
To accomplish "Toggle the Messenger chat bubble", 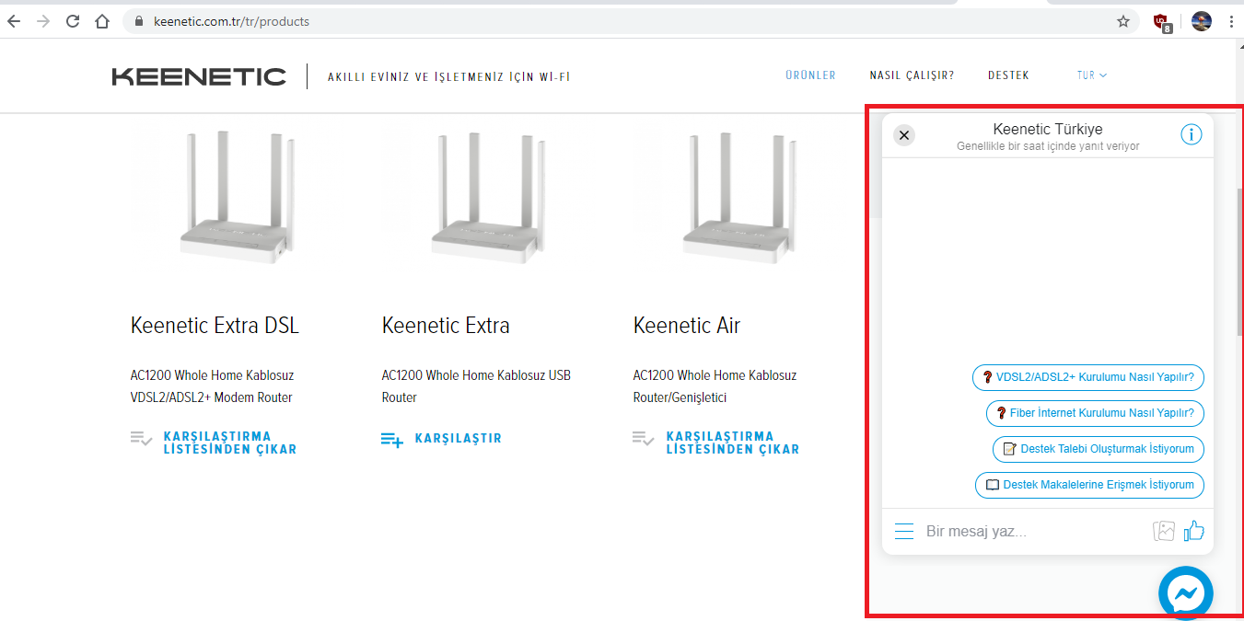I will (1186, 593).
